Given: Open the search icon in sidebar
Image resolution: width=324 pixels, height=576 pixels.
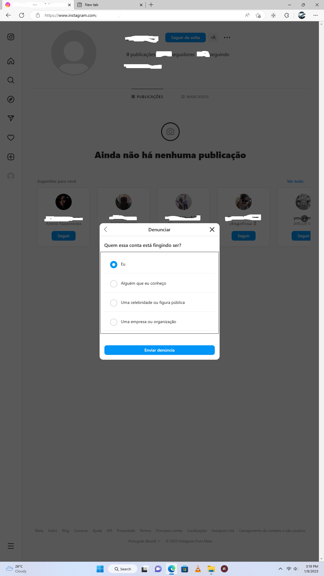Looking at the screenshot, I should click(11, 80).
